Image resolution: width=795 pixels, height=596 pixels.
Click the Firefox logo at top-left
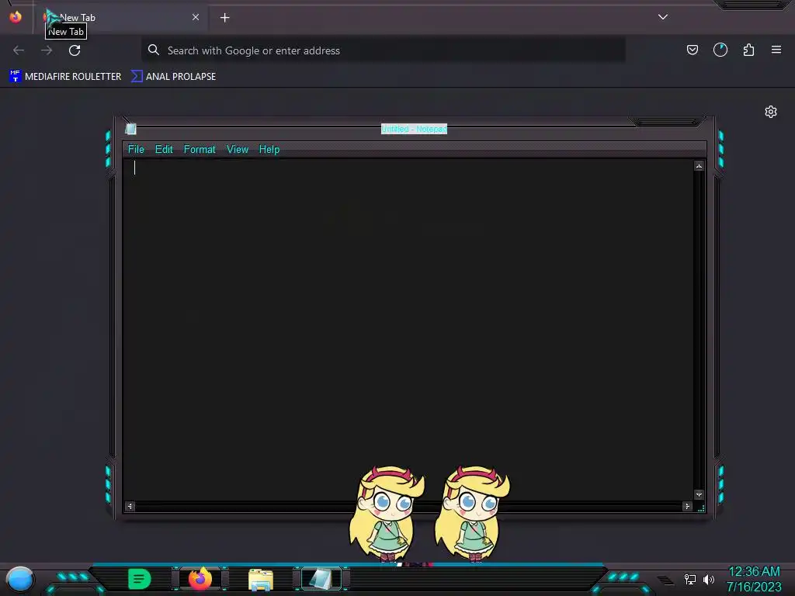(16, 17)
